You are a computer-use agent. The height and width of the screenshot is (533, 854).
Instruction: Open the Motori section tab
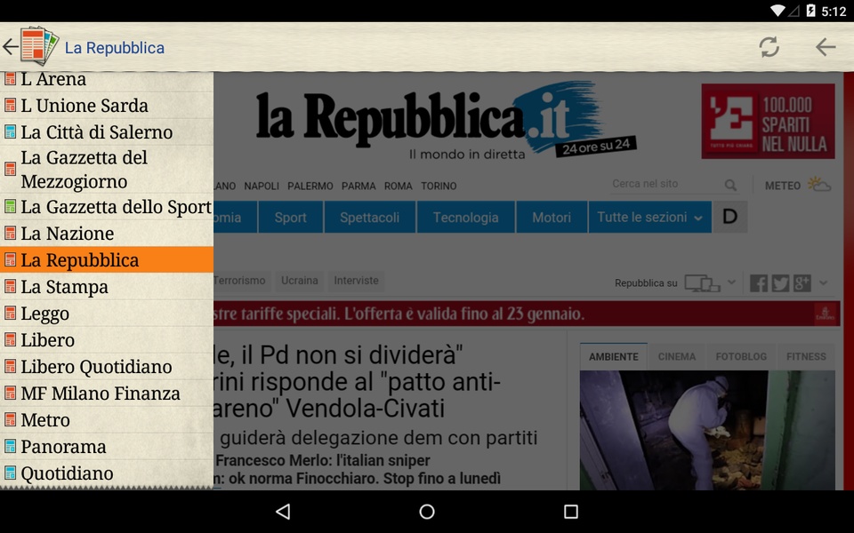tap(552, 217)
